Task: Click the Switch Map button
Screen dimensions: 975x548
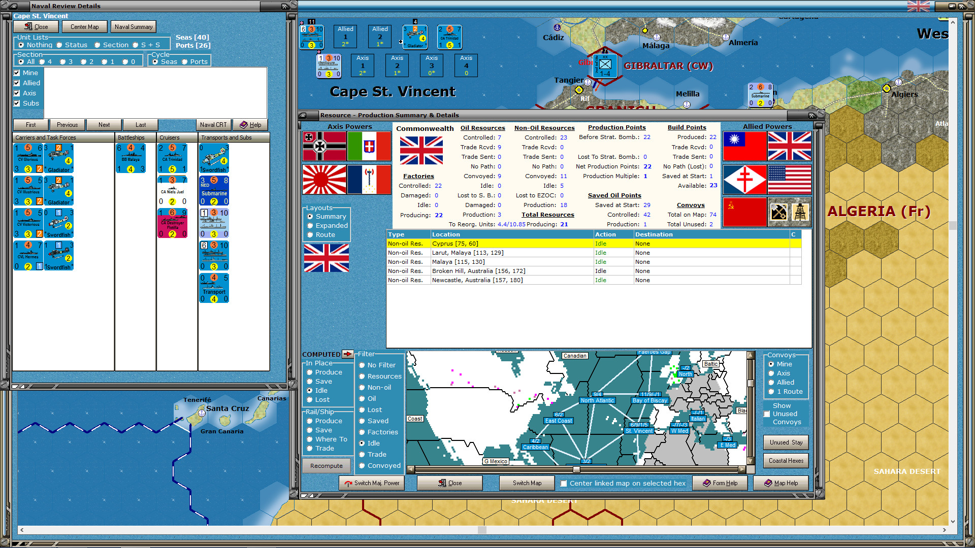Action: (x=527, y=483)
